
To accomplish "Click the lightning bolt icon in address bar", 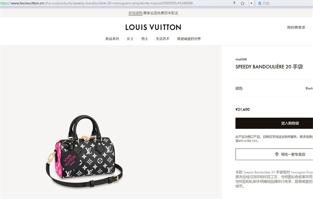I will pos(234,3).
